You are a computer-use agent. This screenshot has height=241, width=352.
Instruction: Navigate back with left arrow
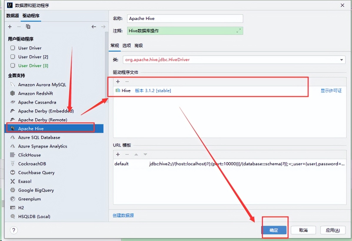click(94, 27)
